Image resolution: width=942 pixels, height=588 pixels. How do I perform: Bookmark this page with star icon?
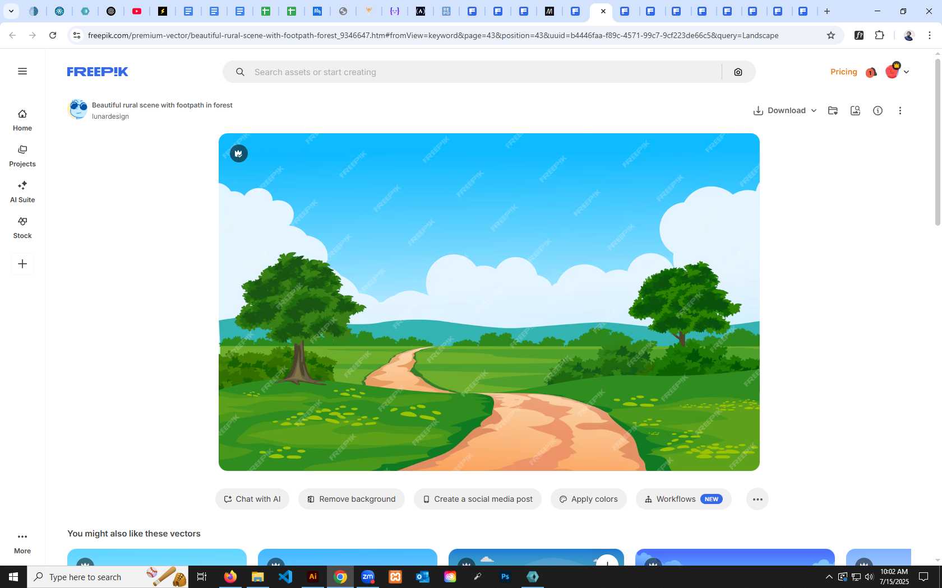831,35
